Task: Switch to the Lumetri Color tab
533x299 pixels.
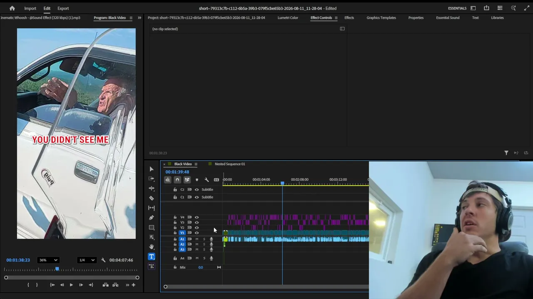Action: 288,18
